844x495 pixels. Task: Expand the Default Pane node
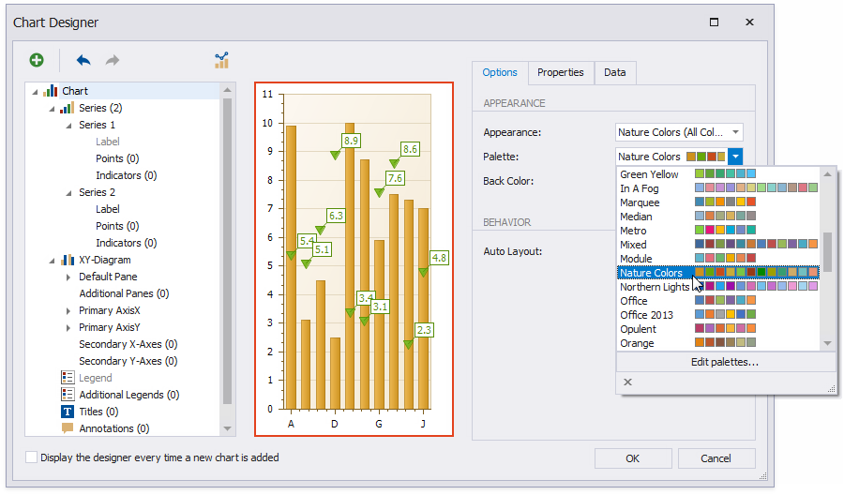pos(68,277)
